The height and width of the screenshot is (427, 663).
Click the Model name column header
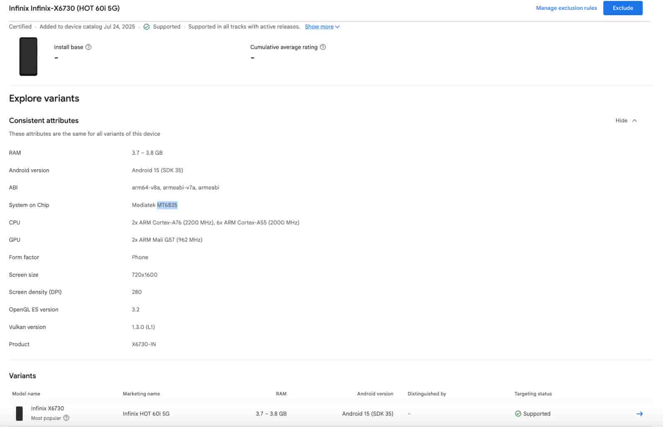point(26,394)
